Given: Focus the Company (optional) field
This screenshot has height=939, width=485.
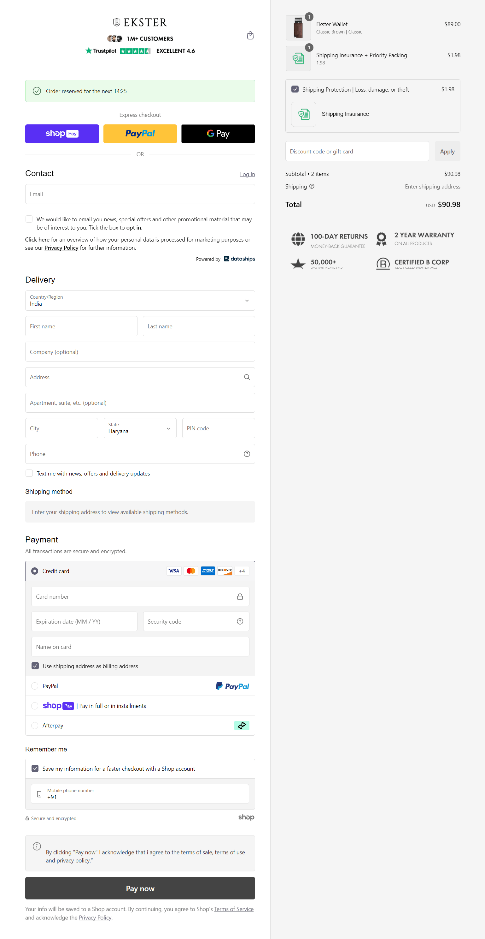Looking at the screenshot, I should point(140,352).
